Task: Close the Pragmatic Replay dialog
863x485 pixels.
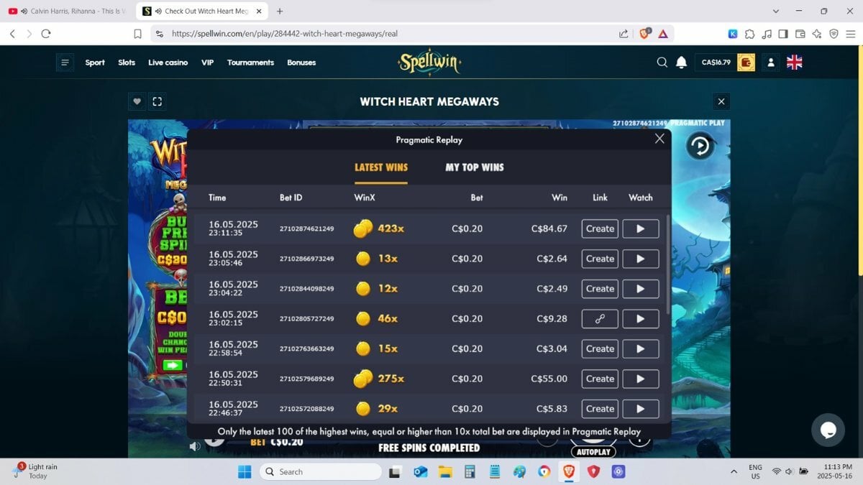Action: pos(659,139)
